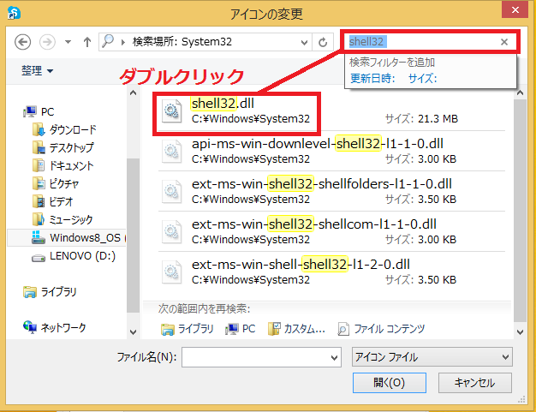Click the 開く(O) button

pyautogui.click(x=390, y=383)
